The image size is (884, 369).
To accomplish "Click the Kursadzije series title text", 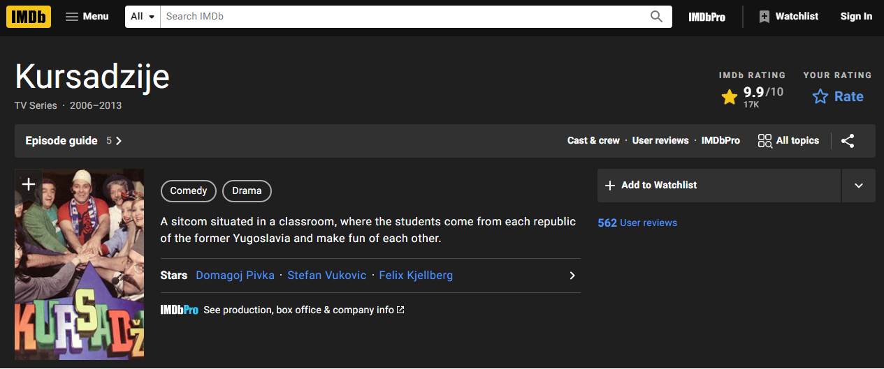I will (92, 76).
